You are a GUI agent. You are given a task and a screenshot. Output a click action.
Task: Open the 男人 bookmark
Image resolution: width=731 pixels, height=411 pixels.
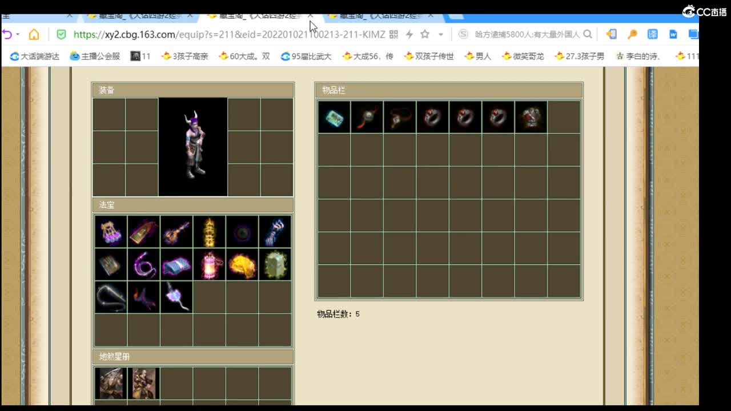478,56
